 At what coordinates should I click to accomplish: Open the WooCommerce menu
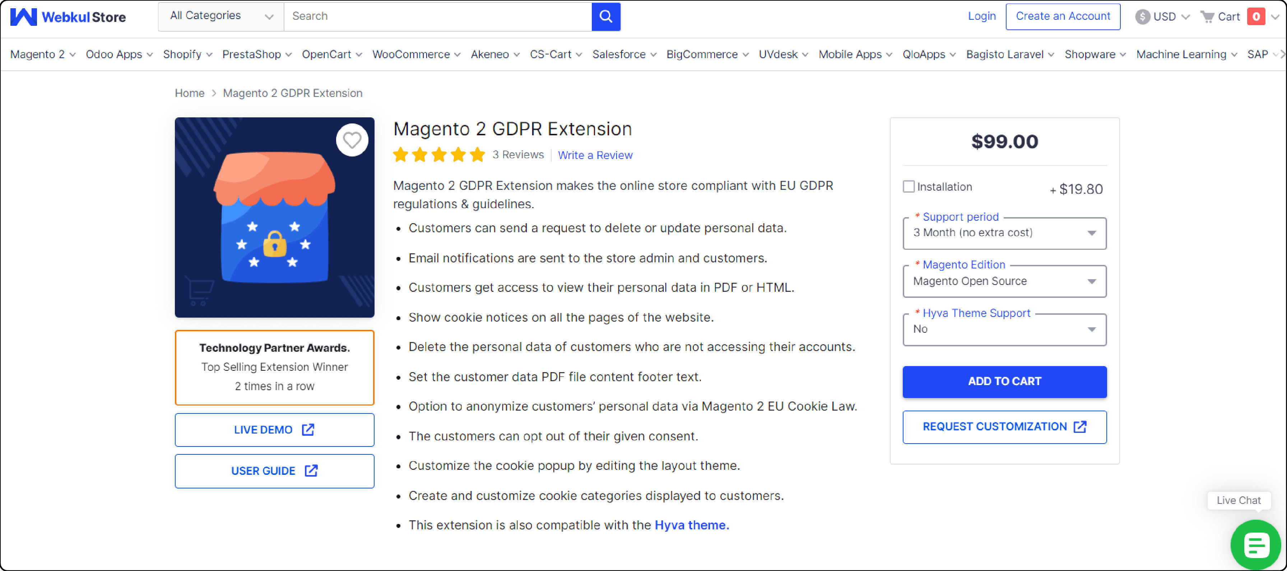[x=414, y=54]
